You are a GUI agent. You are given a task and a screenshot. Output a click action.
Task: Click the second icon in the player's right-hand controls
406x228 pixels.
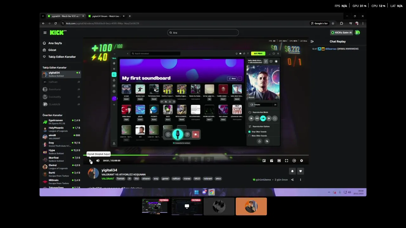(272, 161)
